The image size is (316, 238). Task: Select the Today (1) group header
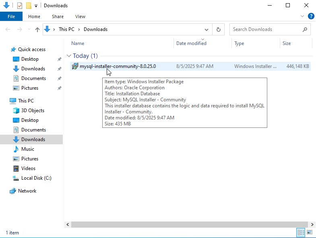click(x=85, y=56)
